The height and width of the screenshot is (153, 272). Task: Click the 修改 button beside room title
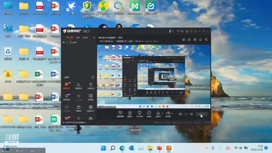120,37
